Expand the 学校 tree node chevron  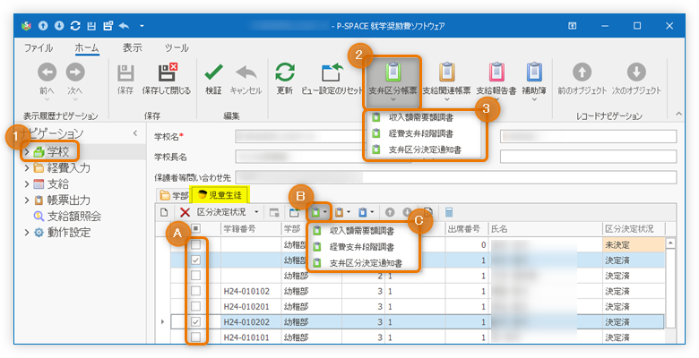(x=27, y=152)
